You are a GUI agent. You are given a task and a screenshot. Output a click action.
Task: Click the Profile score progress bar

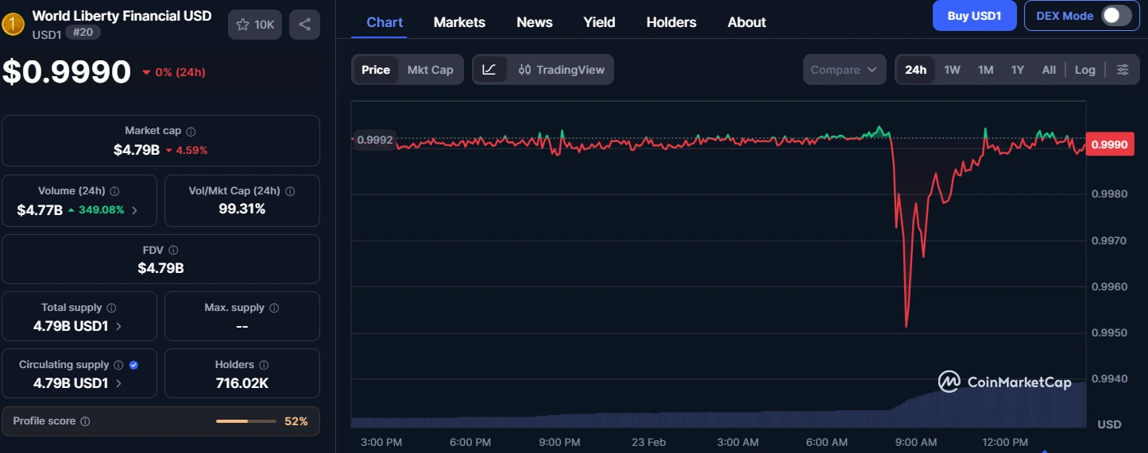pos(245,421)
